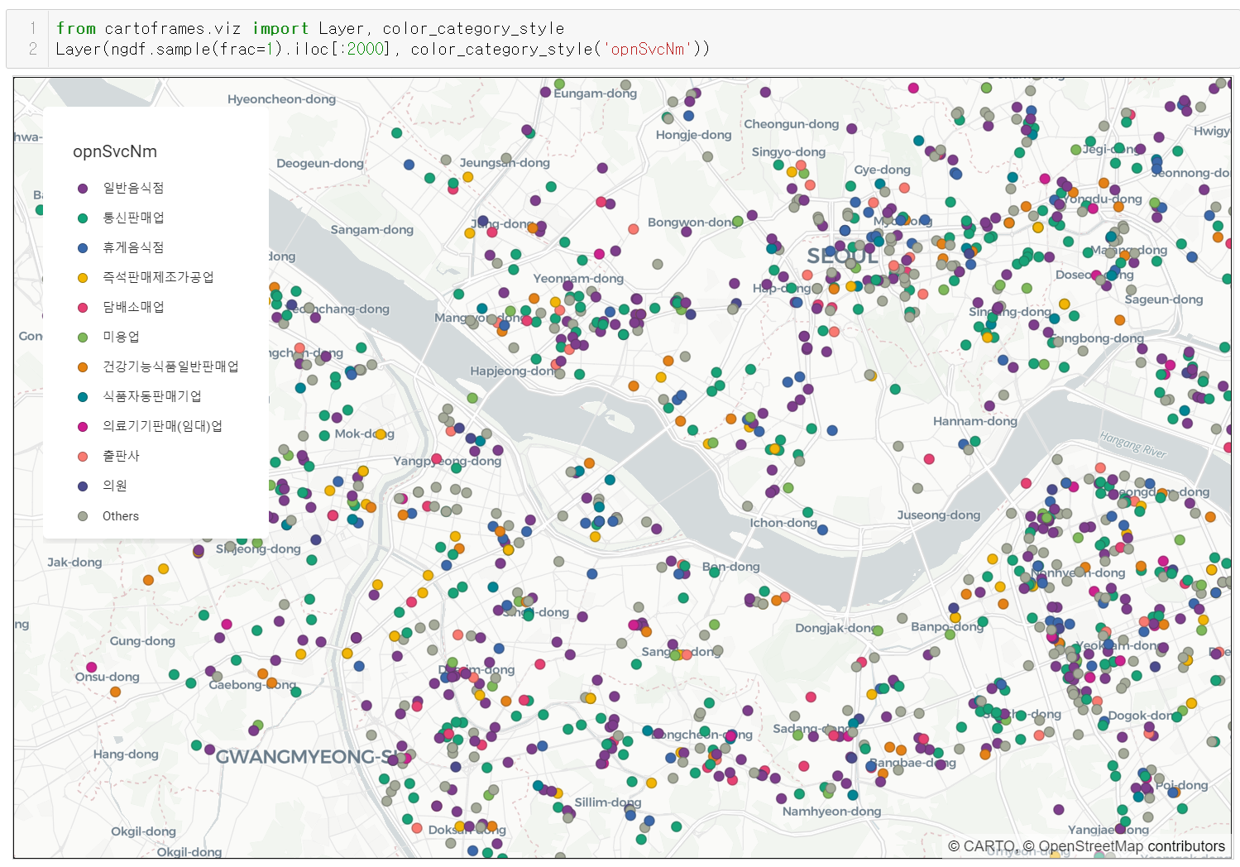The height and width of the screenshot is (867, 1240).
Task: Select the 휴게음식점 legend label
Action: (x=133, y=247)
